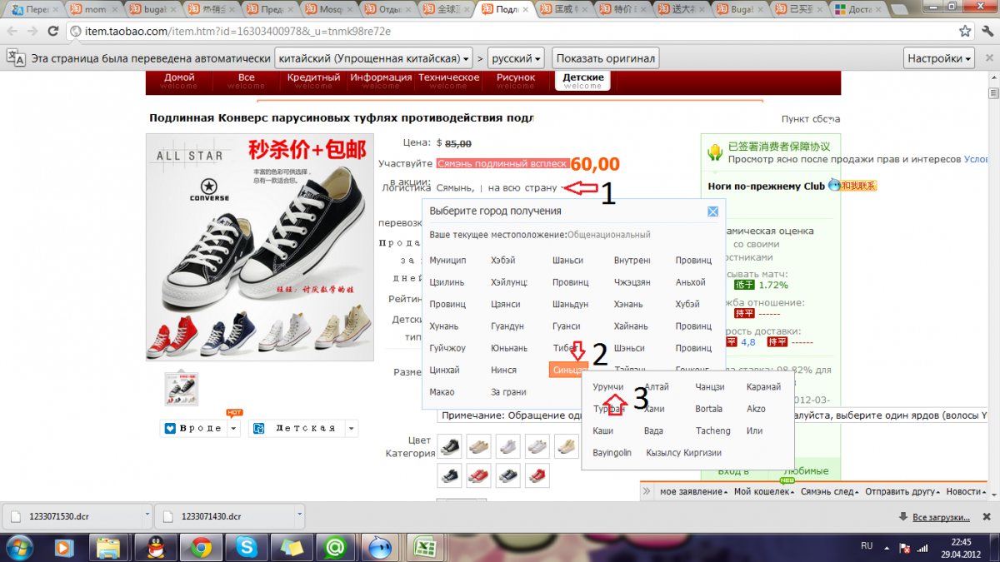Screen dimensions: 1000x562
Task: Open the Windows Start menu
Action: point(18,547)
